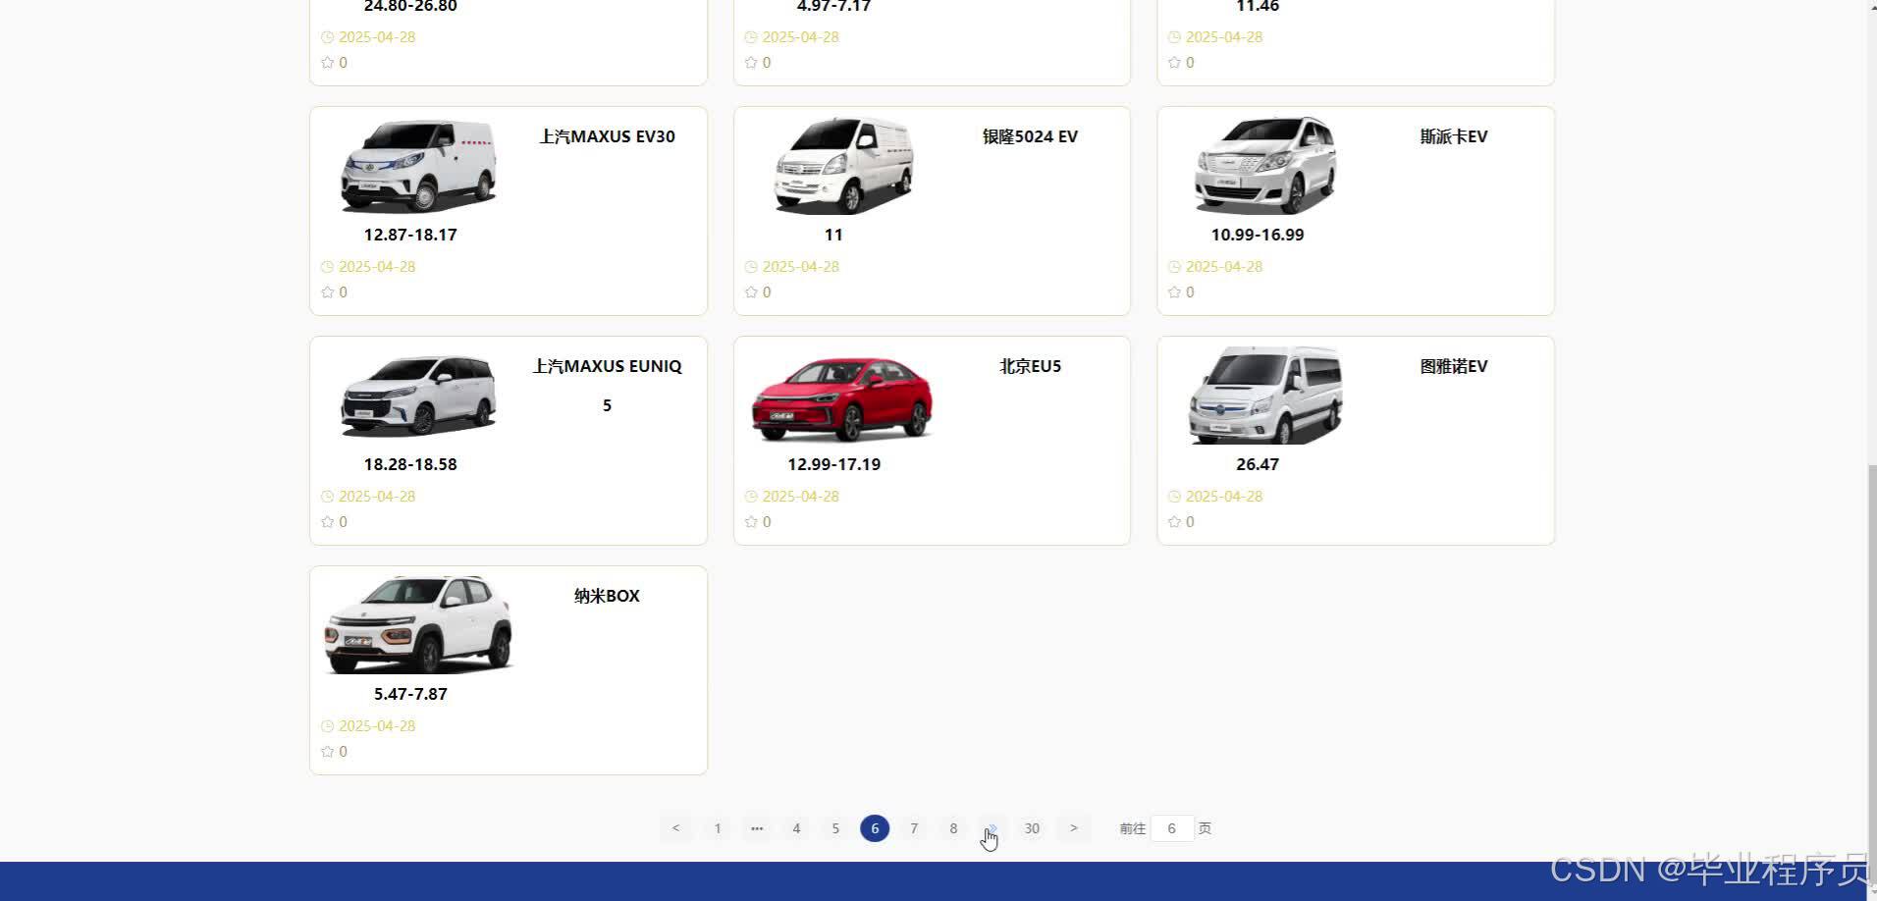
Task: Select the price 12.99-17.19
Action: (x=833, y=464)
